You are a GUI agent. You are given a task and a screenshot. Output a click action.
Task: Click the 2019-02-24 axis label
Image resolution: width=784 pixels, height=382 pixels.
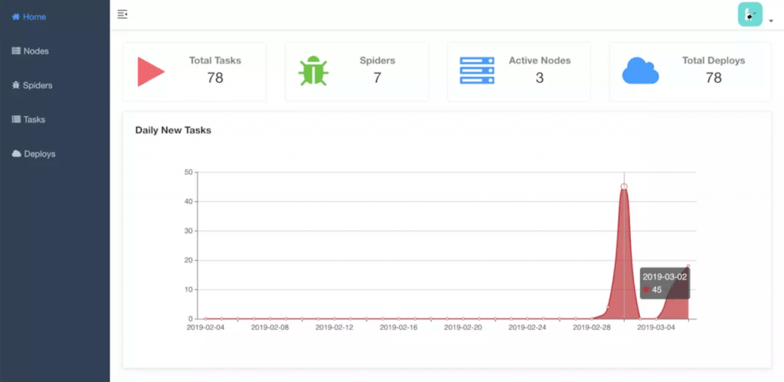coord(528,328)
